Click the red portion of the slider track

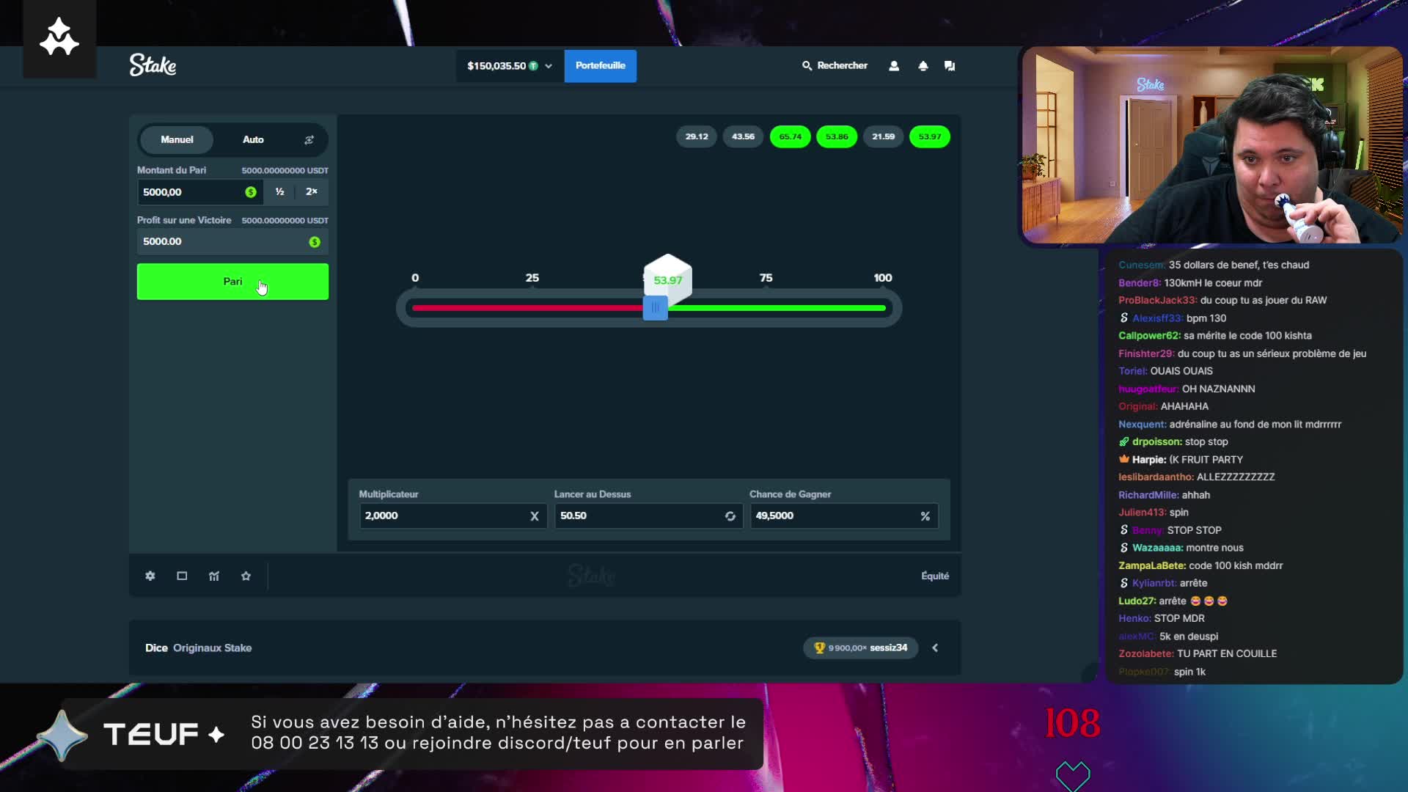pyautogui.click(x=527, y=308)
